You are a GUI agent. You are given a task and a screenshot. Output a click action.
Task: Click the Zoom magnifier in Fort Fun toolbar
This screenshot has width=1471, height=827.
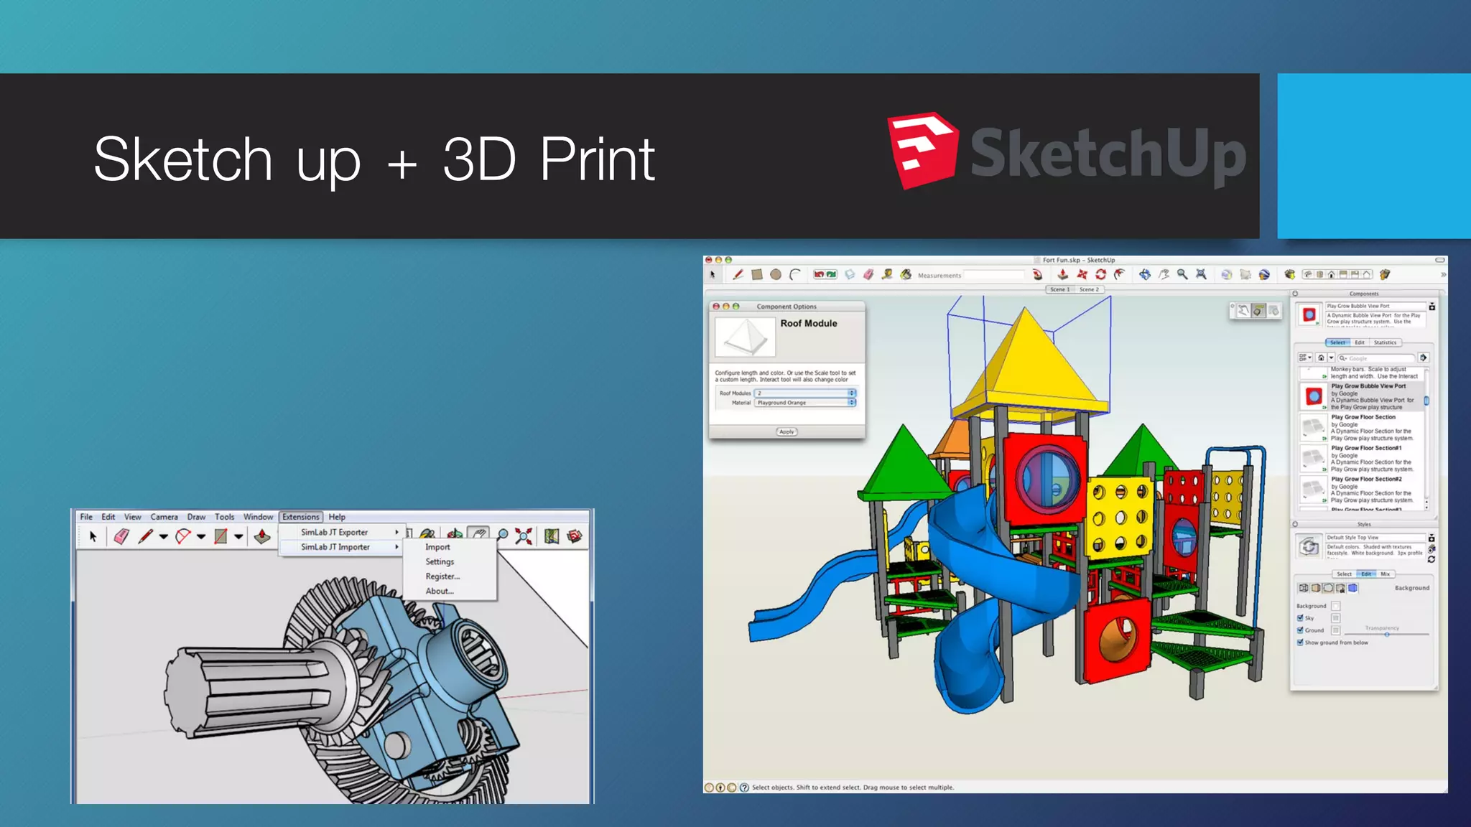tap(1182, 274)
